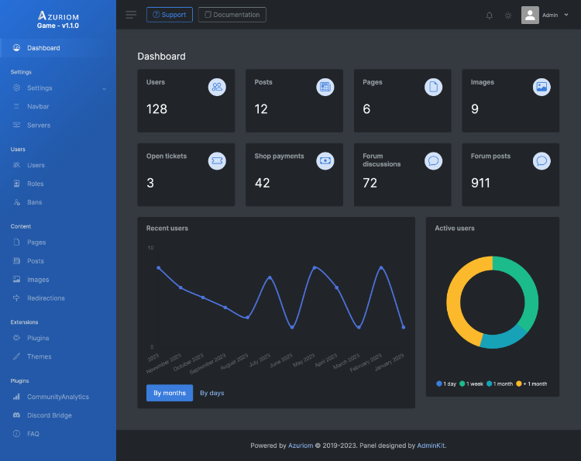Click the Images card picture icon
The width and height of the screenshot is (581, 461).
click(541, 87)
